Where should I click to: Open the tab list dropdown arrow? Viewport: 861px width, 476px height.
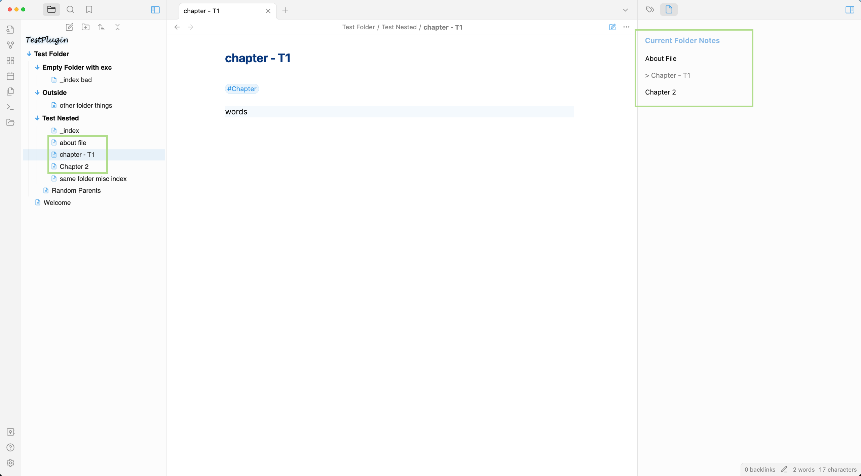tap(625, 10)
